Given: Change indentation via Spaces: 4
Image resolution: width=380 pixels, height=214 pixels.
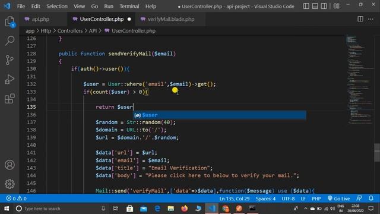Looking at the screenshot, I should [x=265, y=199].
